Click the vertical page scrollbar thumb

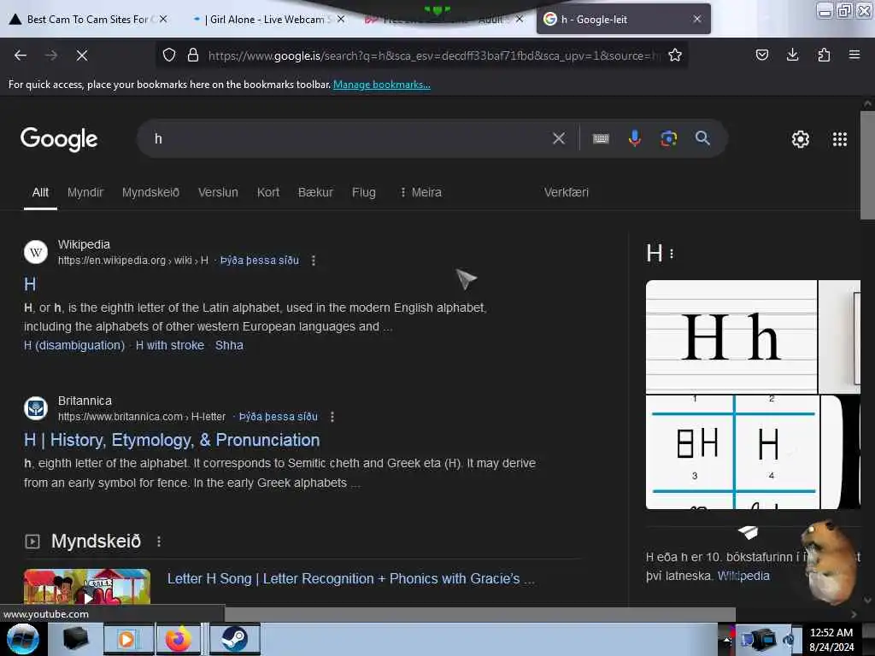pyautogui.click(x=868, y=165)
